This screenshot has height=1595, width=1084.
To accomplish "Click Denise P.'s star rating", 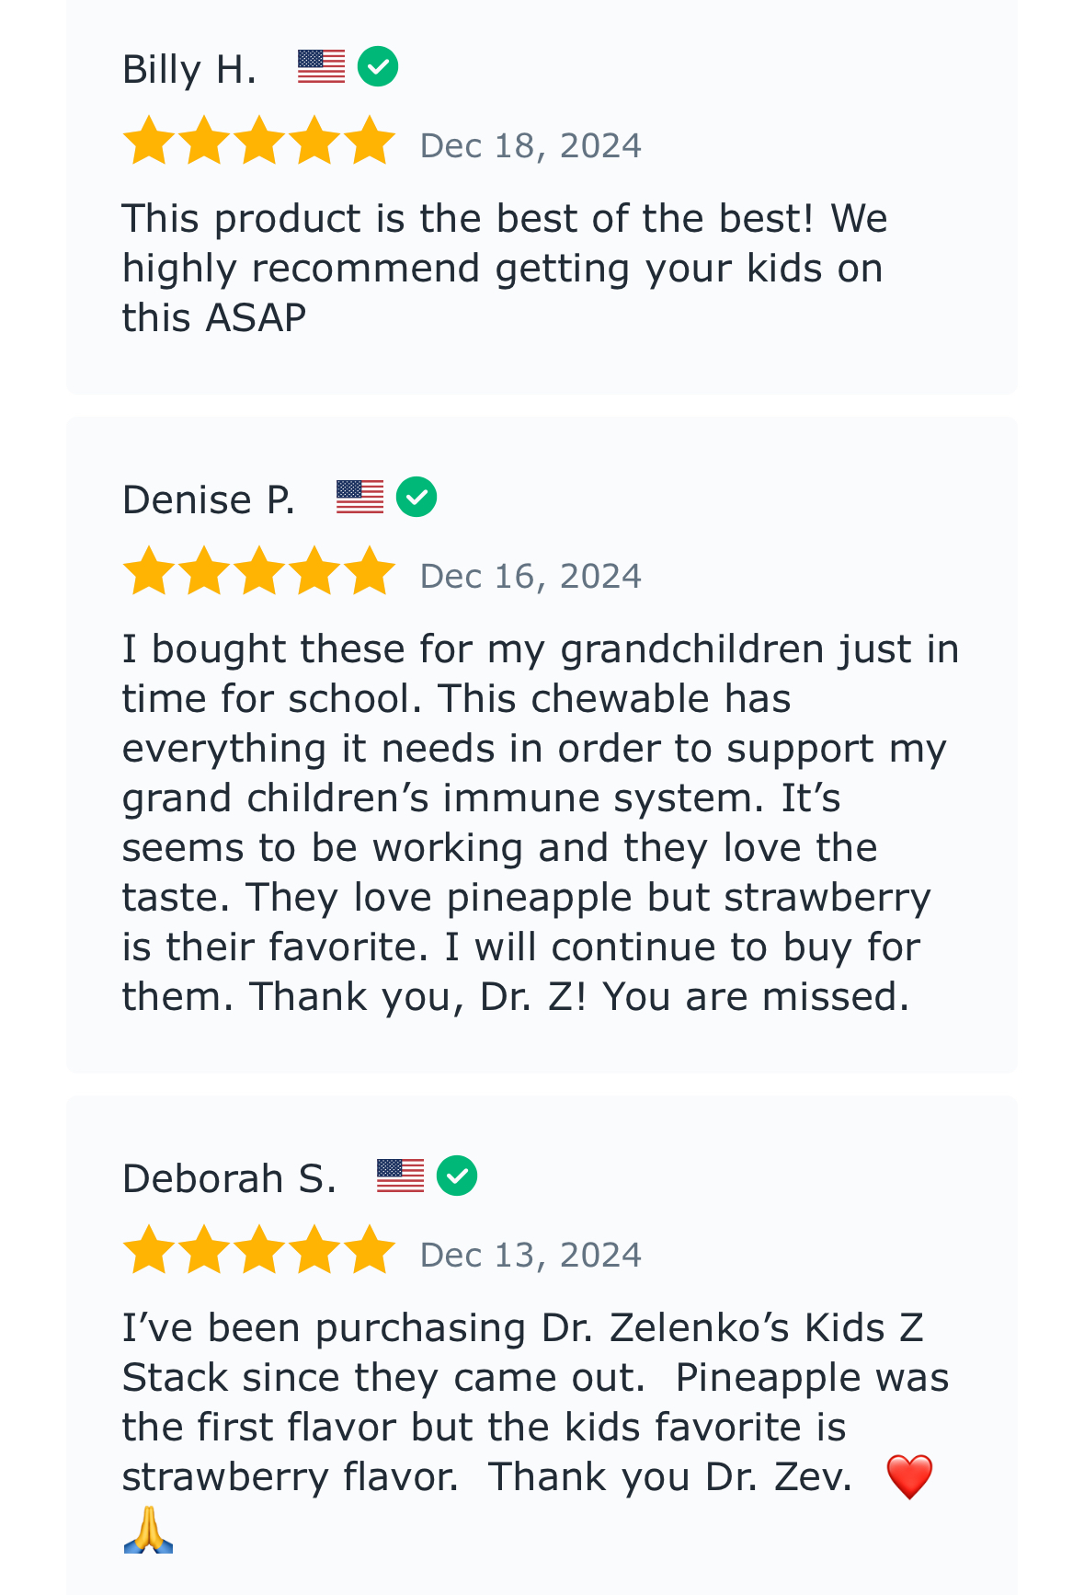I will point(258,571).
